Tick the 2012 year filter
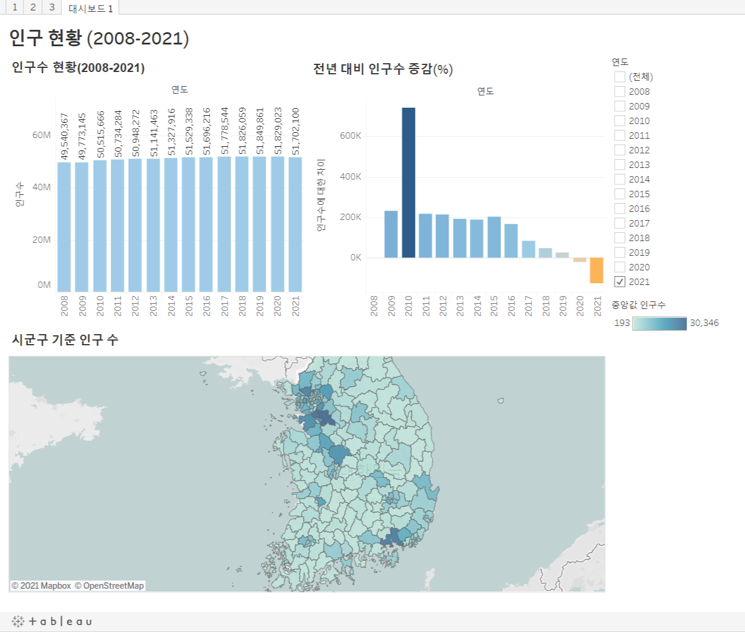The image size is (745, 632). (620, 150)
